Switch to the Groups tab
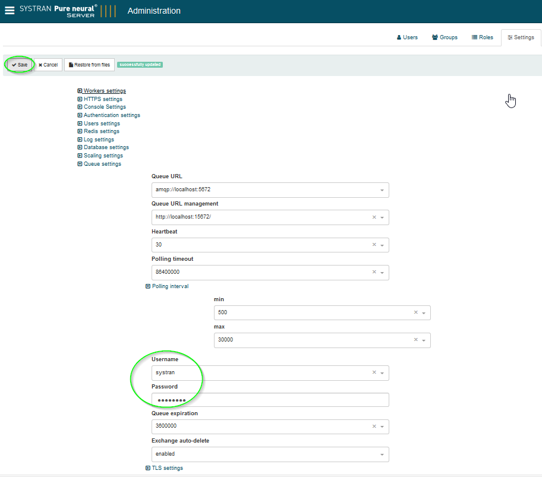The height and width of the screenshot is (477, 542). click(445, 37)
